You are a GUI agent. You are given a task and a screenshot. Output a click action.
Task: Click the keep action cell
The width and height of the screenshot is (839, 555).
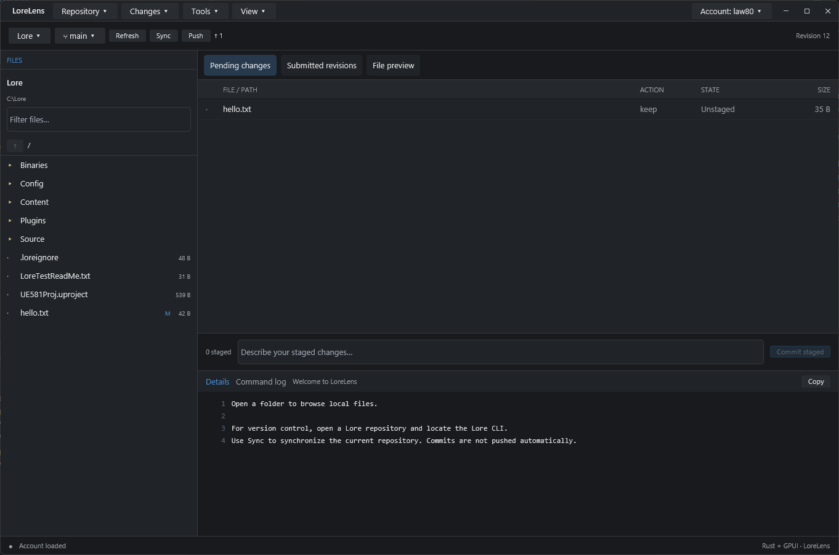pyautogui.click(x=648, y=109)
